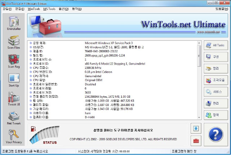231x155 pixels.
Task: Open the Tweak UI tool
Action: [14, 99]
